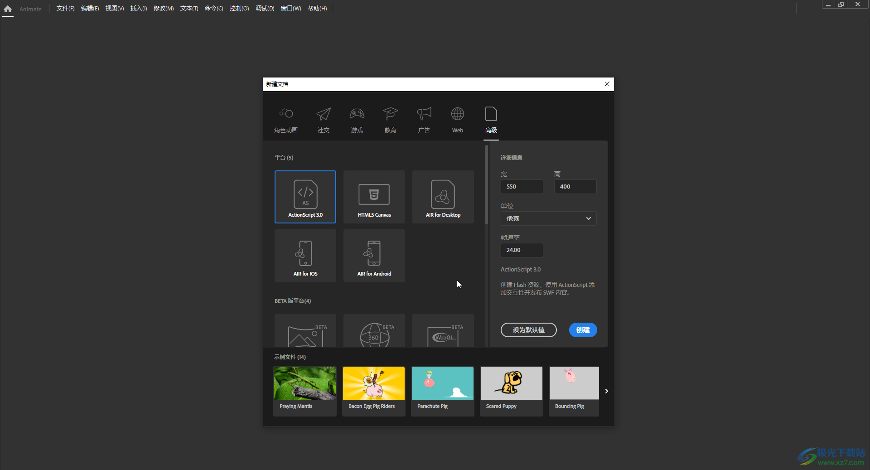The height and width of the screenshot is (470, 870).
Task: Close the 新建文档 dialog
Action: point(607,84)
